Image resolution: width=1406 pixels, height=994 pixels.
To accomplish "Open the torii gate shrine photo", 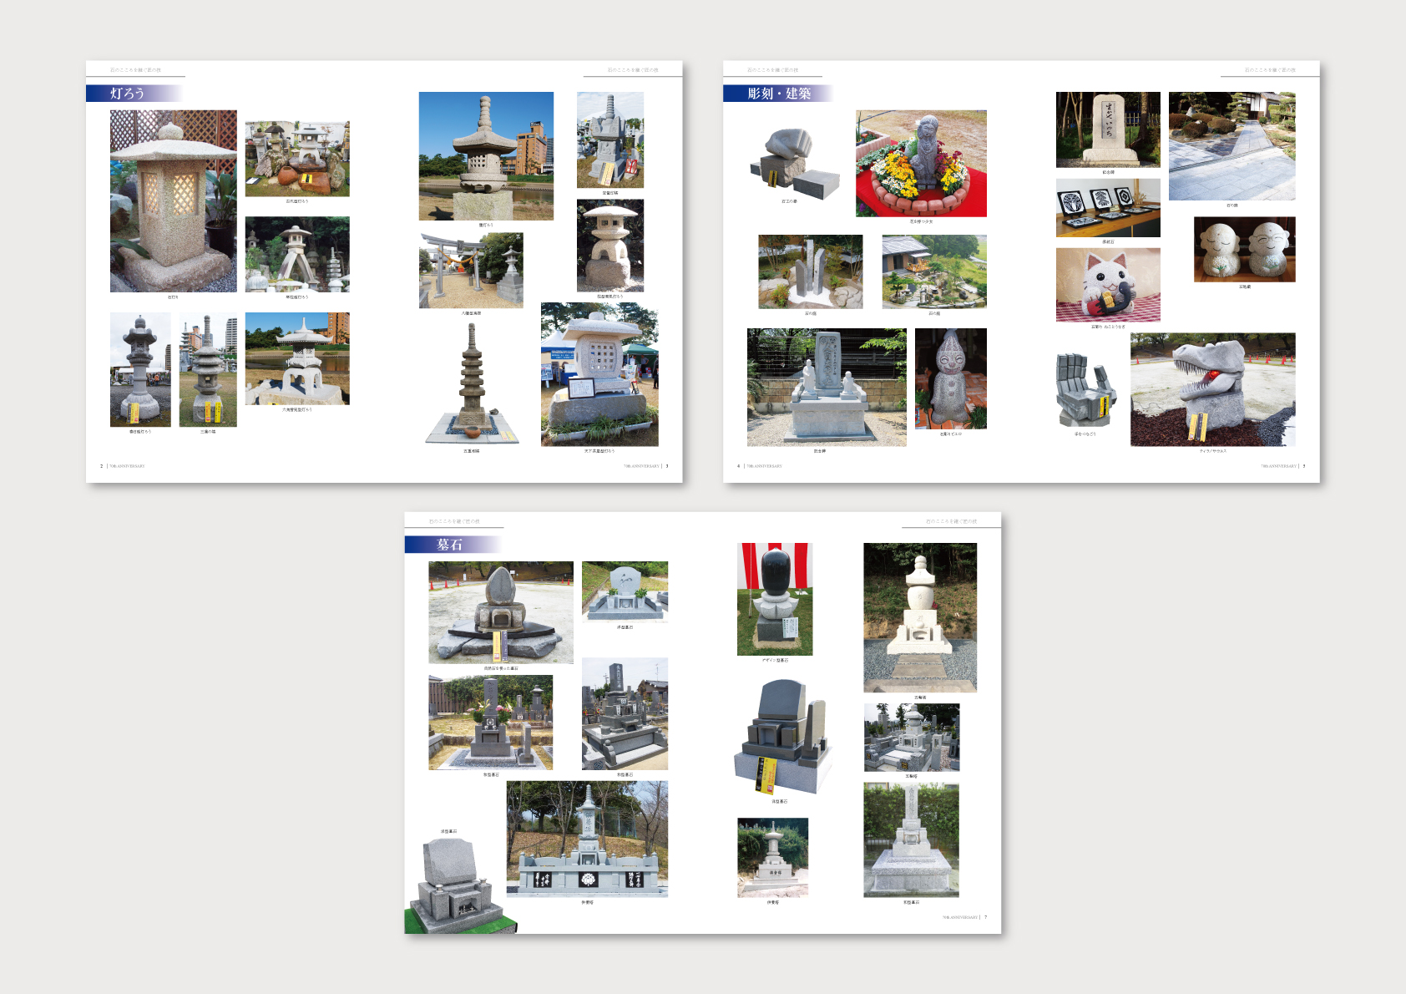I will pyautogui.click(x=471, y=271).
